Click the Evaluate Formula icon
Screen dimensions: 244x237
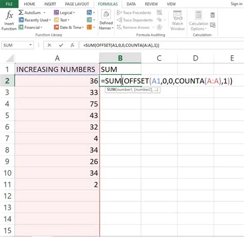tap(159, 27)
